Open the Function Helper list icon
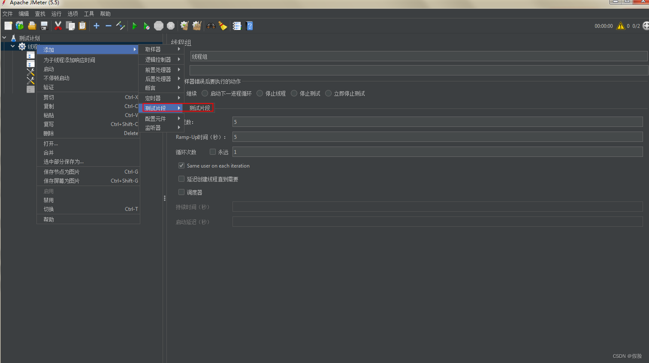 tap(237, 26)
